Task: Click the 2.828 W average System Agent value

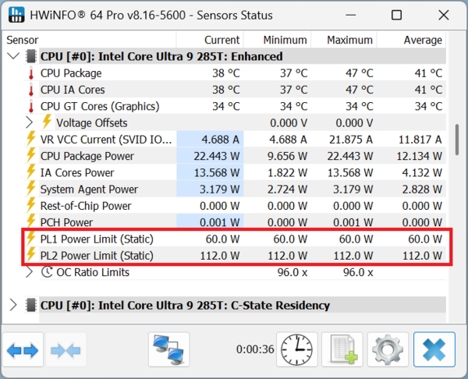Action: pyautogui.click(x=422, y=189)
